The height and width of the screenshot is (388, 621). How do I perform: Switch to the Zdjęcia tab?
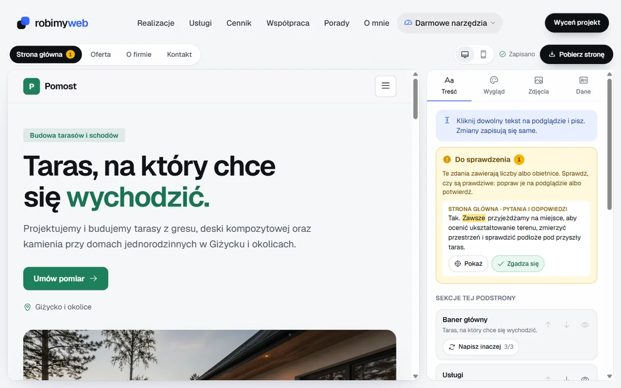[539, 85]
